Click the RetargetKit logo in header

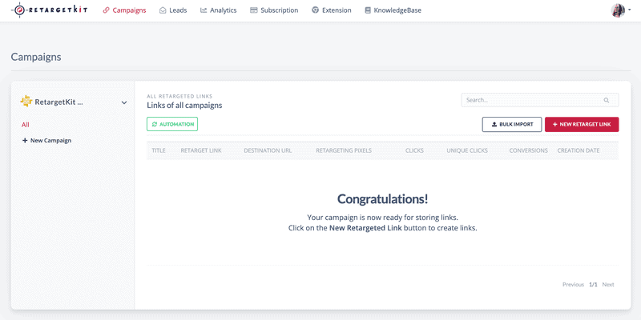click(x=50, y=10)
